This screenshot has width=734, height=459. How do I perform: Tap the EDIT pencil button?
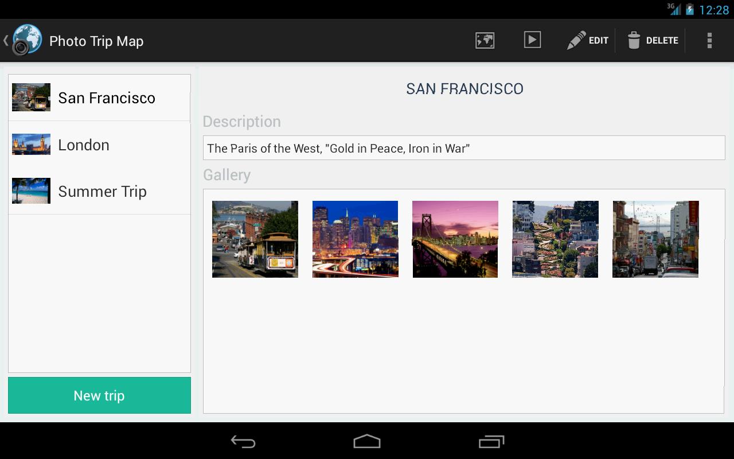click(587, 40)
